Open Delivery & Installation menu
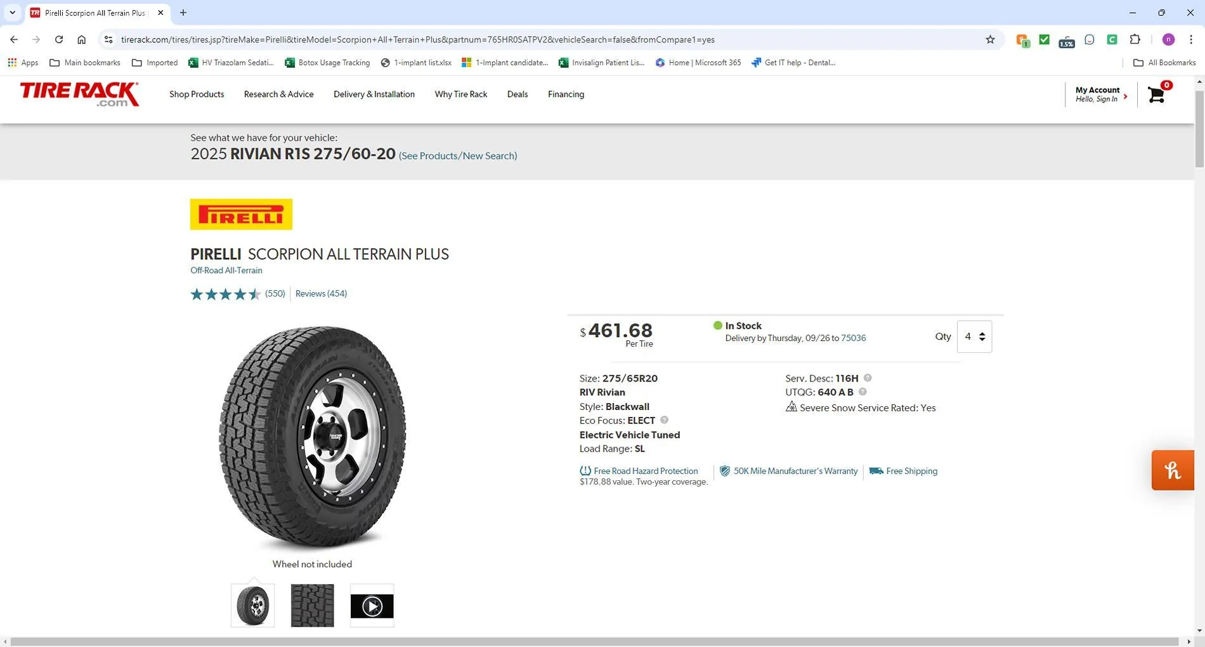 374,94
